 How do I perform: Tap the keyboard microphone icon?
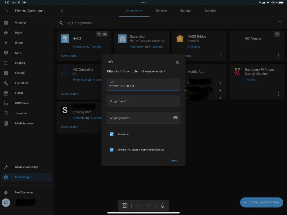click(162, 206)
